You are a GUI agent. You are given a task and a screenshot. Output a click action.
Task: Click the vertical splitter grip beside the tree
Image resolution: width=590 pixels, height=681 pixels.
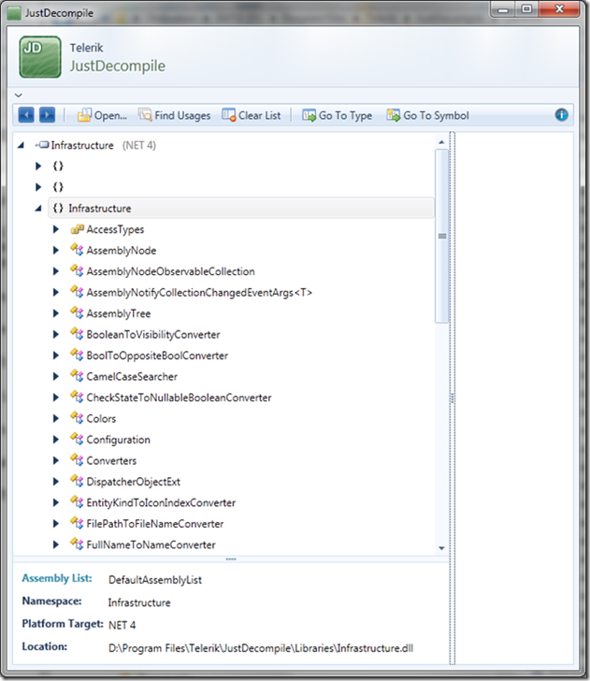452,398
